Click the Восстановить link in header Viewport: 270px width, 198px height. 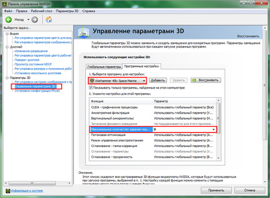pos(248,36)
